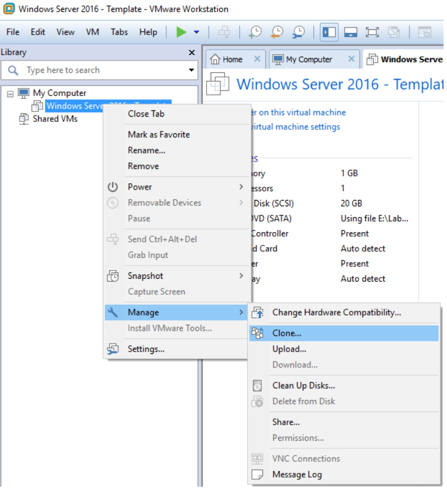Image resolution: width=447 pixels, height=489 pixels.
Task: Click the Settings menu icon
Action: pyautogui.click(x=113, y=349)
